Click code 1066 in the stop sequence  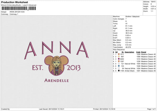pyautogui.click(x=138, y=57)
